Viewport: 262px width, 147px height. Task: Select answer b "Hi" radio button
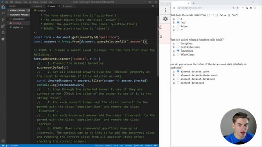(178, 22)
